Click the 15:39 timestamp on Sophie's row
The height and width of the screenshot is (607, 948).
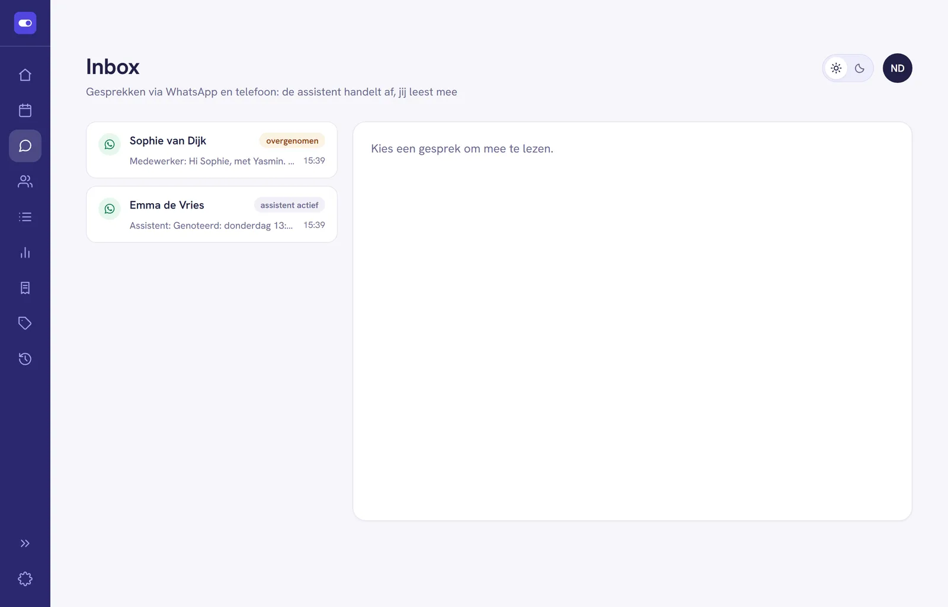pyautogui.click(x=314, y=160)
